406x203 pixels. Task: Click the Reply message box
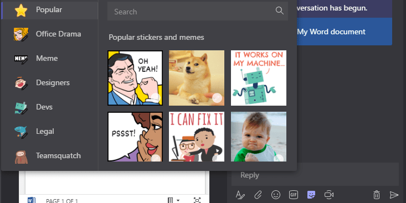point(315,175)
